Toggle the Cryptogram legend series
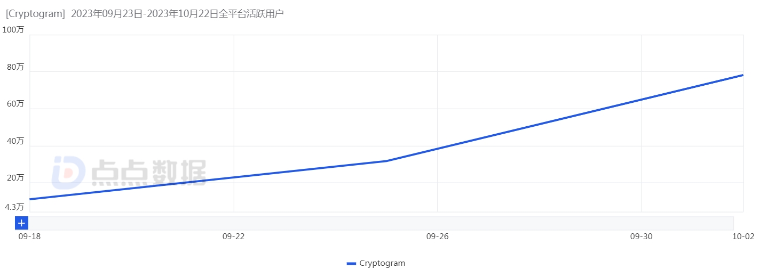This screenshot has width=760, height=269. pos(376,263)
